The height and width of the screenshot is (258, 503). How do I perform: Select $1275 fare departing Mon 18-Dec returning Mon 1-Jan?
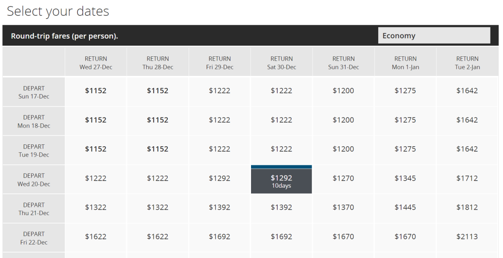click(x=405, y=120)
